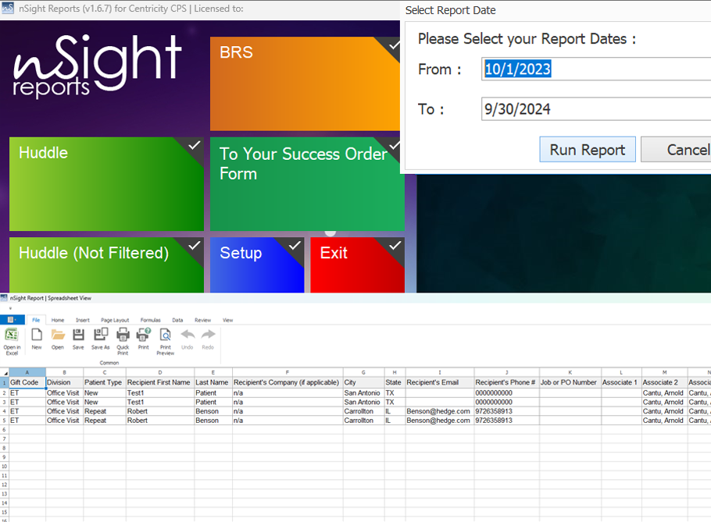Expand the quick access toolbar arrow

click(x=10, y=308)
